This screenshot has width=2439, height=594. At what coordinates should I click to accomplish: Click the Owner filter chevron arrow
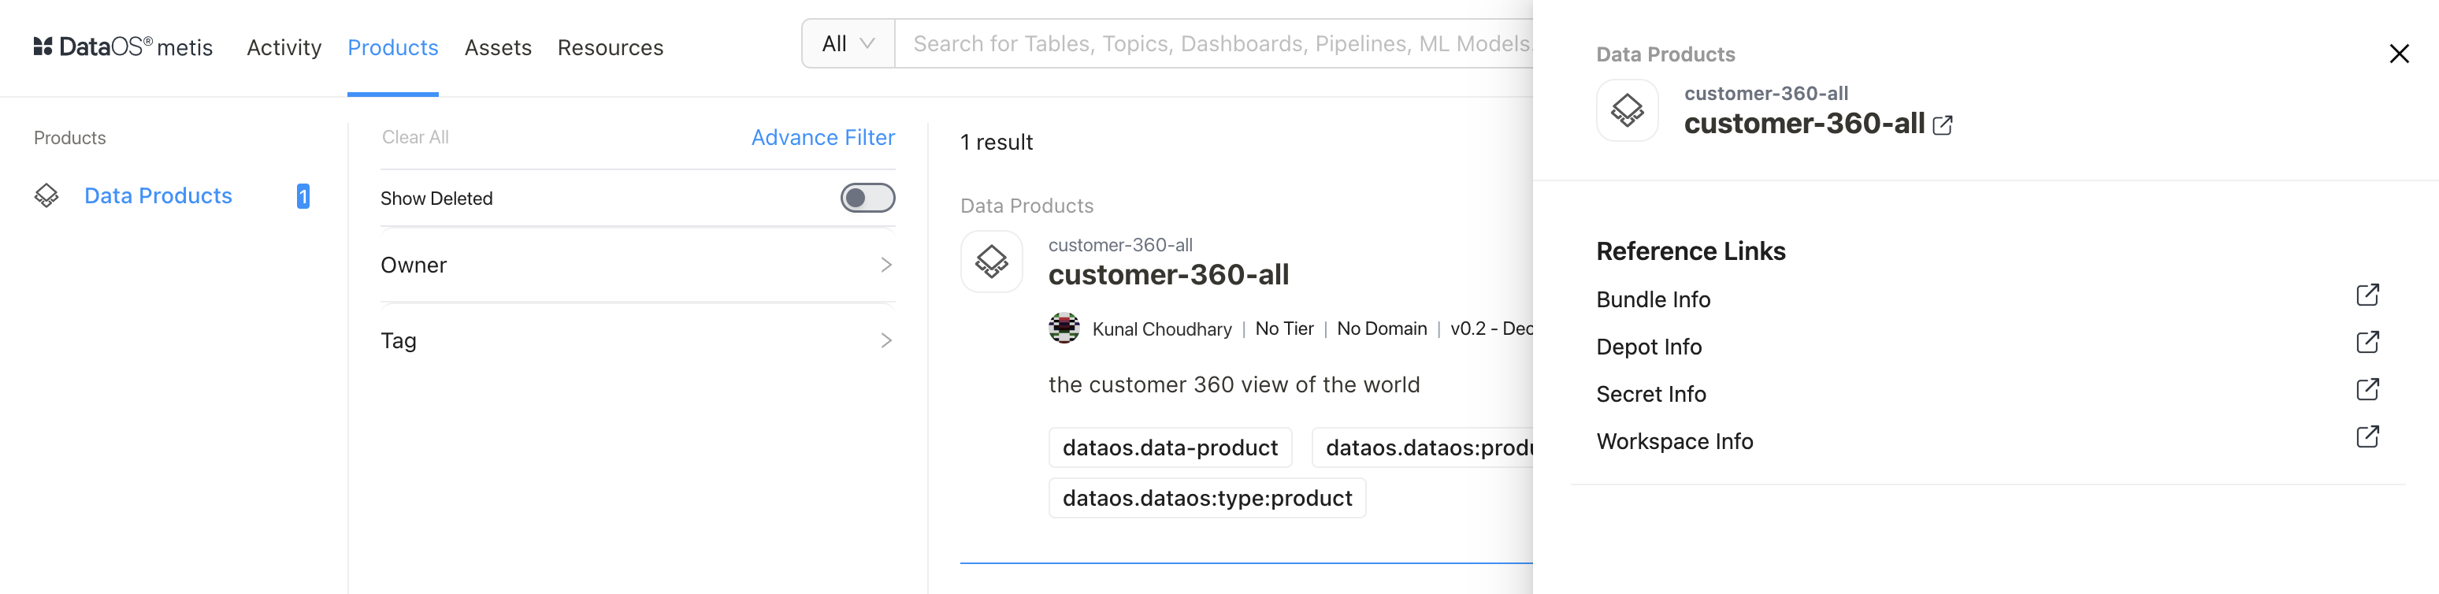(886, 265)
